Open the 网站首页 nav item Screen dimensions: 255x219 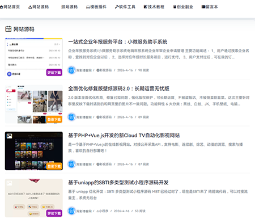point(10,7)
